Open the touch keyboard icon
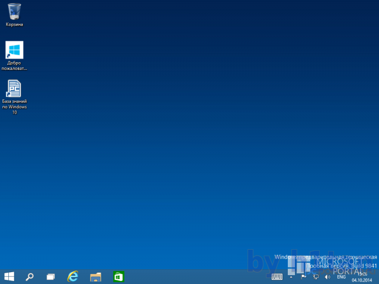The width and height of the screenshot is (379, 284). 277,277
